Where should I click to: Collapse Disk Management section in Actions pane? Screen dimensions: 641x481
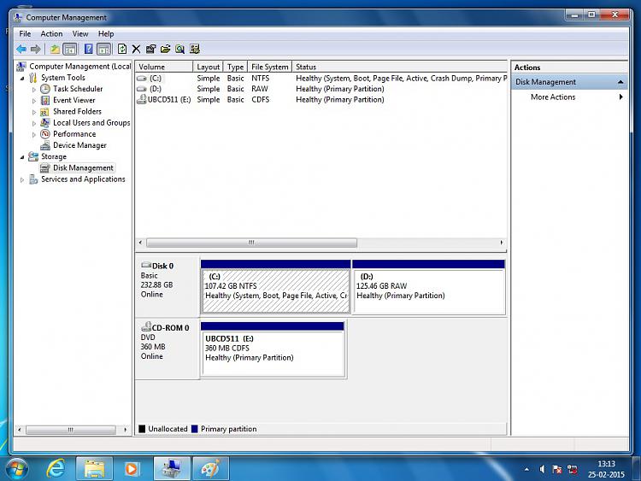point(620,82)
